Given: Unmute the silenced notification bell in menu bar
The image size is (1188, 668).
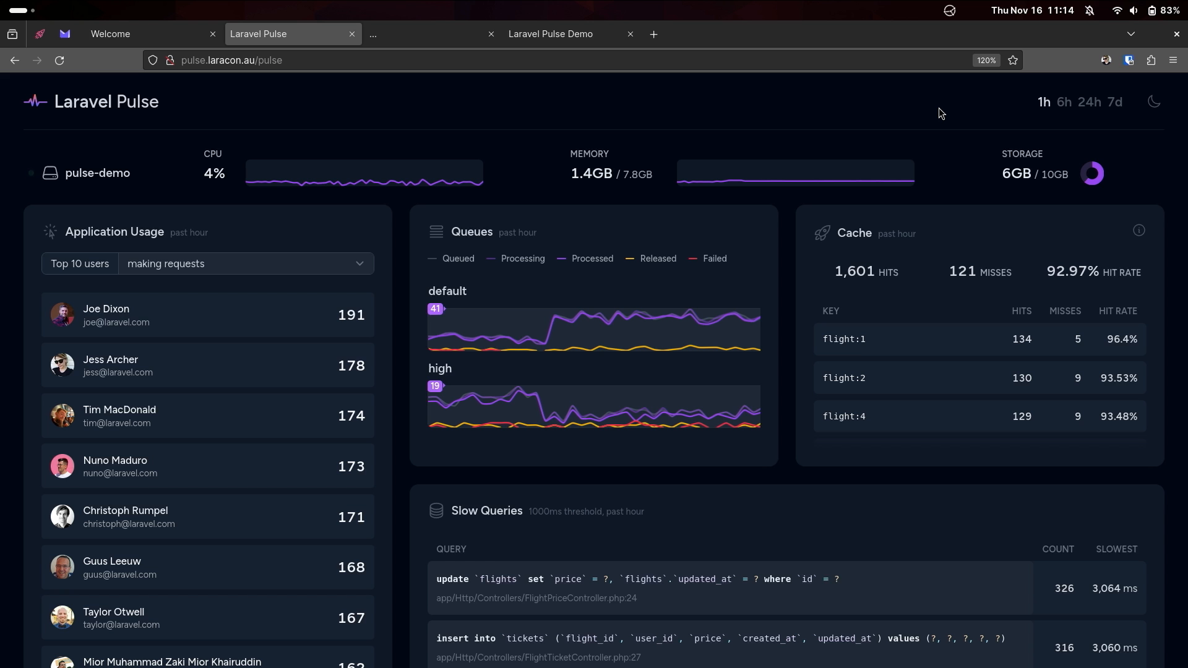Looking at the screenshot, I should point(1090,11).
